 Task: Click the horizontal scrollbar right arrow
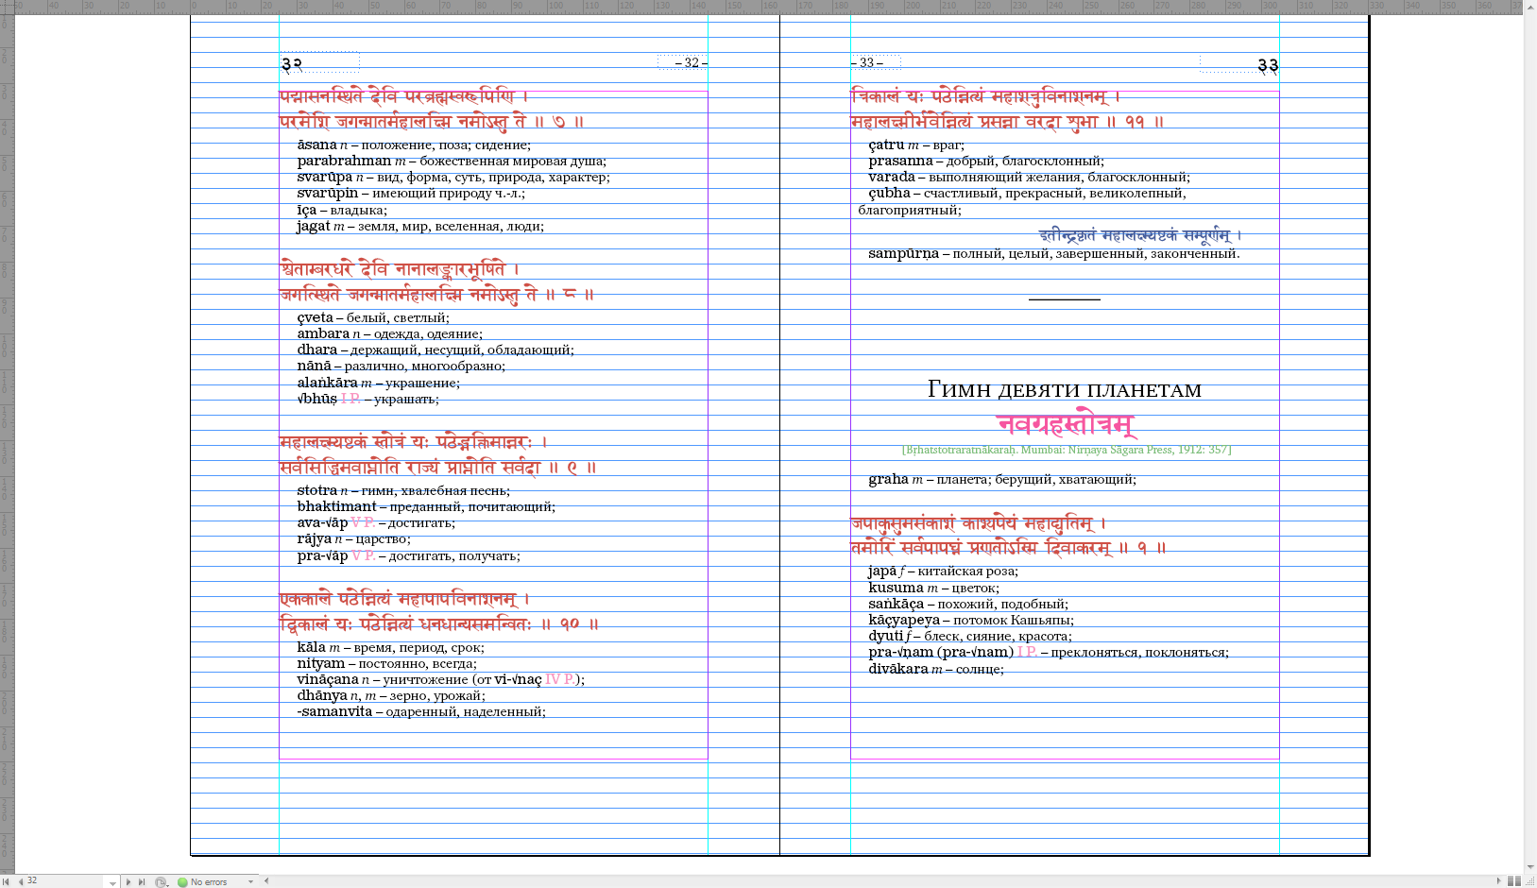[1498, 880]
